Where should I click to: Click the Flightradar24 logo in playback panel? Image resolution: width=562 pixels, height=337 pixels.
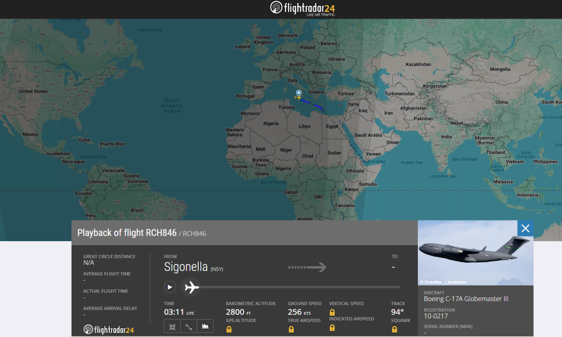tap(109, 330)
